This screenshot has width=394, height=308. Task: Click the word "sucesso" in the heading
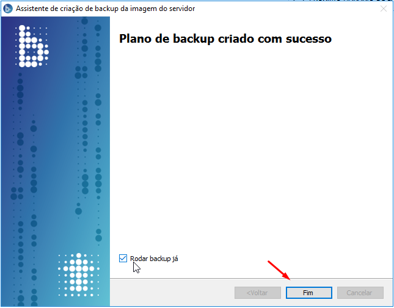309,39
